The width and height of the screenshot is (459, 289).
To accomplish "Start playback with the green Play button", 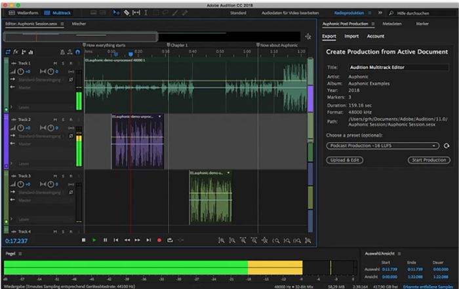I will pos(94,240).
